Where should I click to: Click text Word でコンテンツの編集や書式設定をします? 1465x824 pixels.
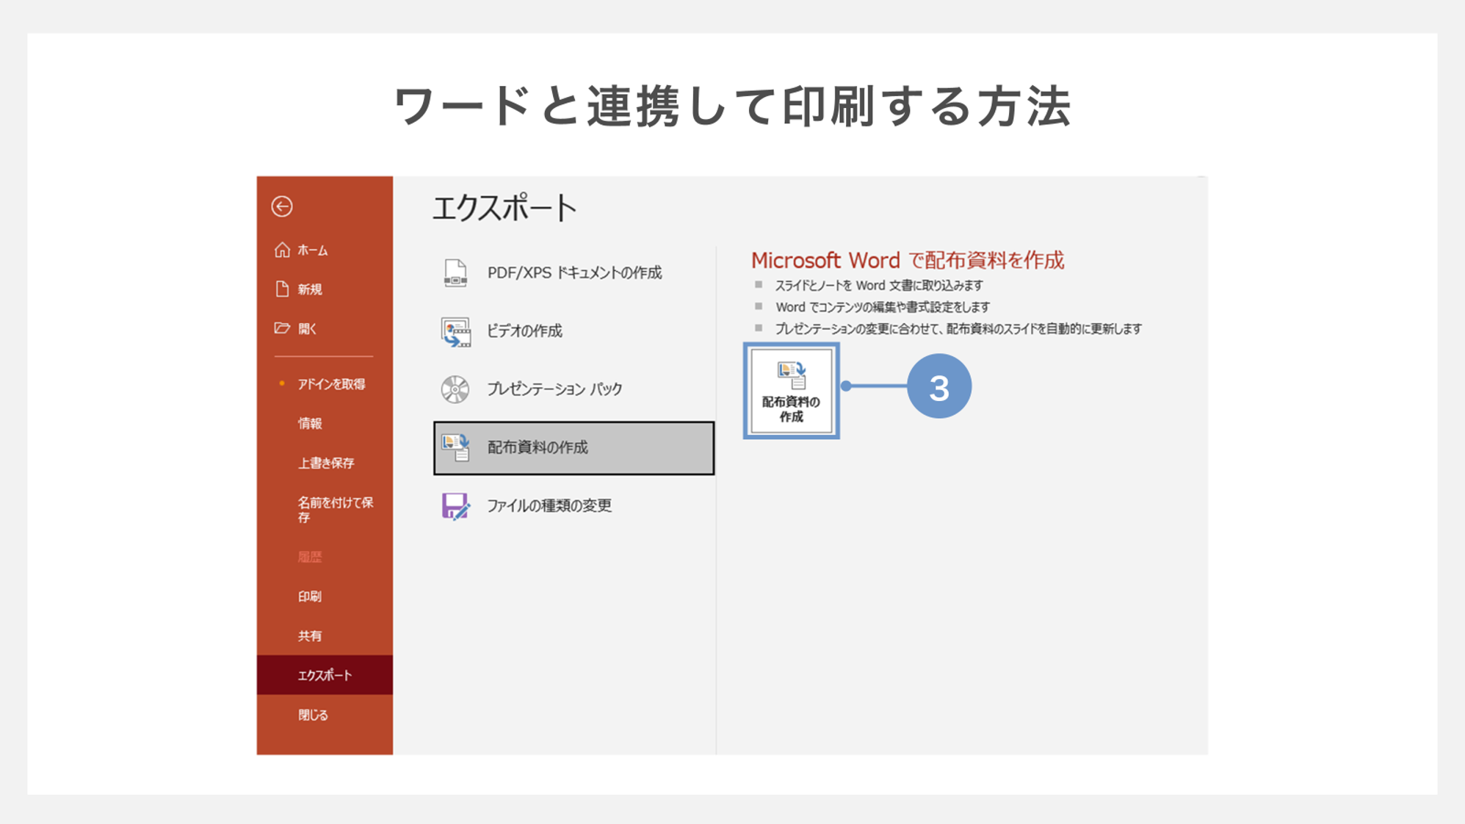click(883, 307)
